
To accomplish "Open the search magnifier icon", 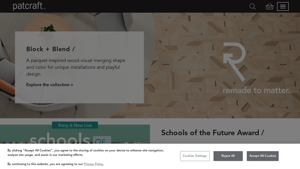I will click(253, 6).
